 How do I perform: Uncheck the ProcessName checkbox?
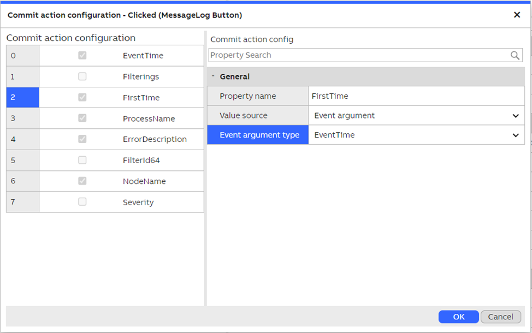pyautogui.click(x=82, y=118)
